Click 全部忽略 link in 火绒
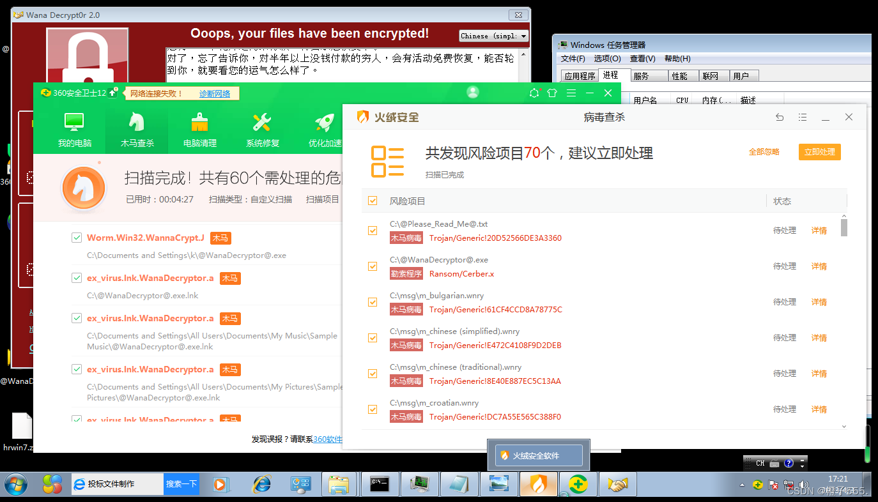This screenshot has width=878, height=502. point(764,152)
